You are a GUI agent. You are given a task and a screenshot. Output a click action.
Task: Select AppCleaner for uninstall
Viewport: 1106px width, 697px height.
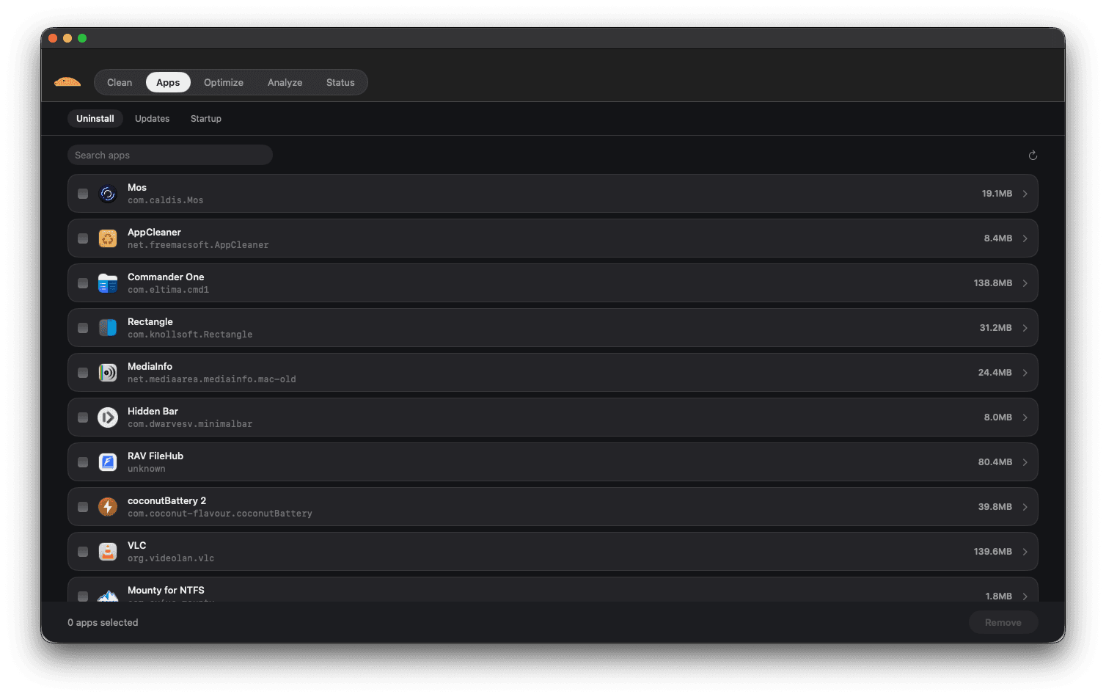pyautogui.click(x=83, y=238)
